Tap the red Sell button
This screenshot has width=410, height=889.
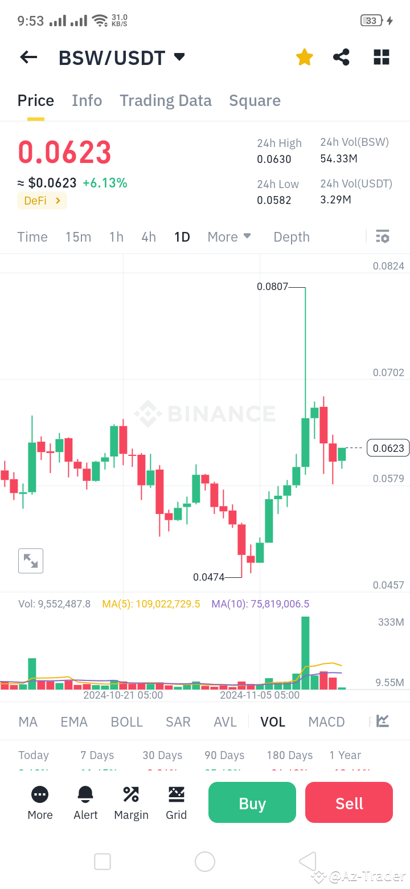348,802
